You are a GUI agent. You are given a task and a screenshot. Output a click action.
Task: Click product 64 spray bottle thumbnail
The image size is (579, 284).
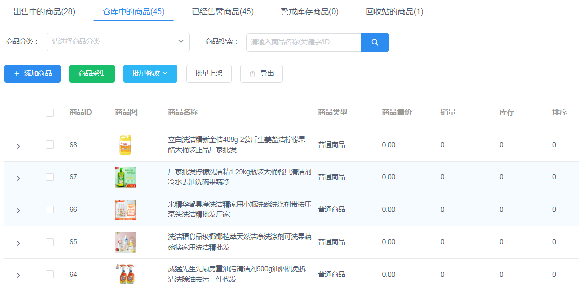point(125,274)
